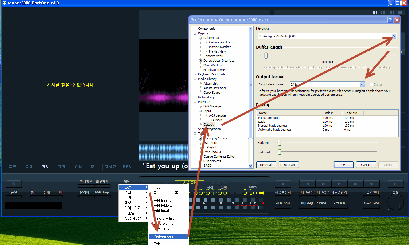The image size is (409, 245).
Task: Click the down arrow of the preferences tree scrollbar
Action: 251,166
